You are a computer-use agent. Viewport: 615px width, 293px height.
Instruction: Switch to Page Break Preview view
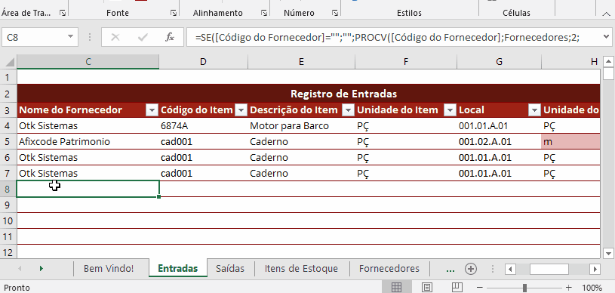[x=457, y=287]
